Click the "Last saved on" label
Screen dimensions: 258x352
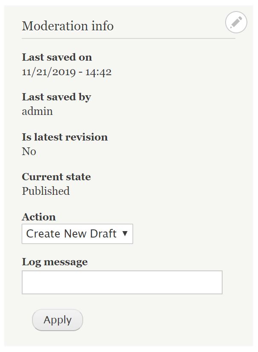[x=57, y=57]
